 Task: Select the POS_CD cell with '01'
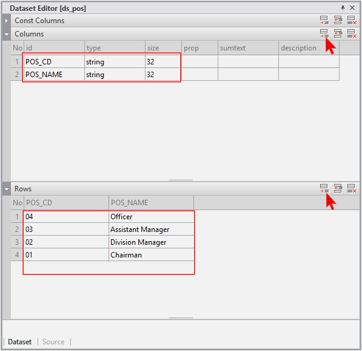[66, 254]
